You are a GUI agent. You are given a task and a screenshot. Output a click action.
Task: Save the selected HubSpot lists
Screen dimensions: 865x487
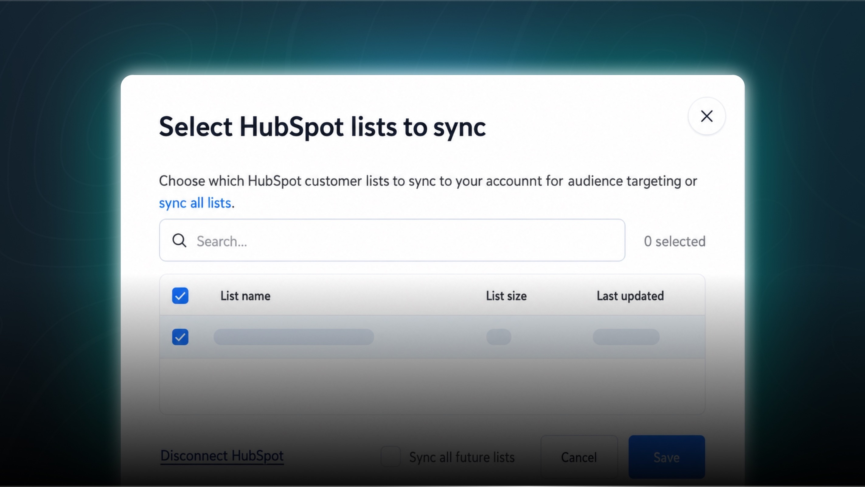pyautogui.click(x=667, y=457)
